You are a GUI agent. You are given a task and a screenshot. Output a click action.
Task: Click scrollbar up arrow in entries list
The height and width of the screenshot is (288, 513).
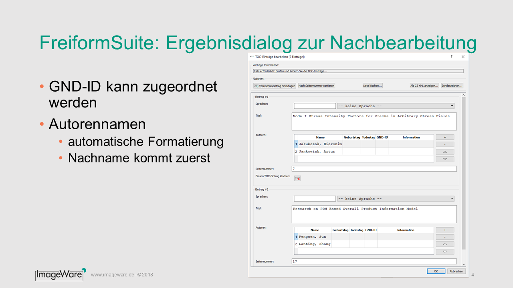(x=464, y=95)
